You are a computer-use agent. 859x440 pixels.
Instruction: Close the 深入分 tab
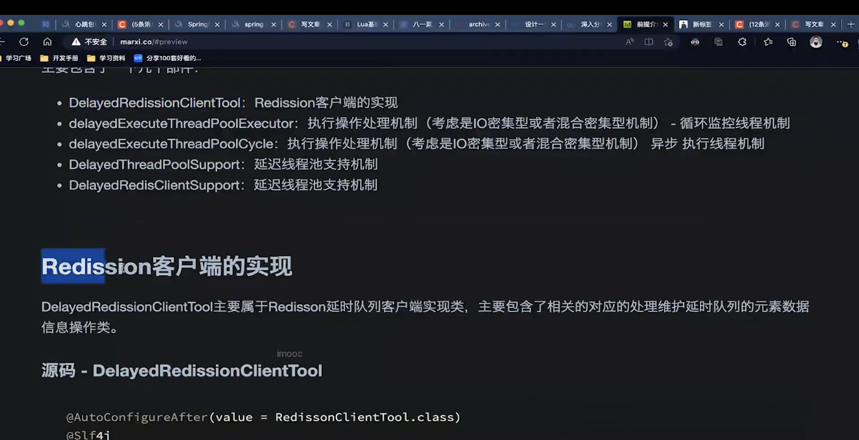[609, 25]
